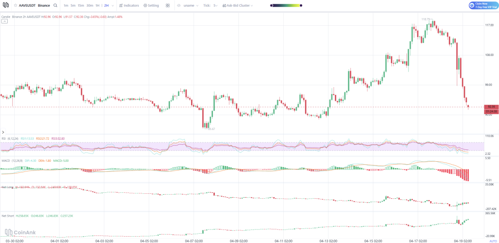Switch to the 1m timeframe
This screenshot has height=243, width=499.
65,5
